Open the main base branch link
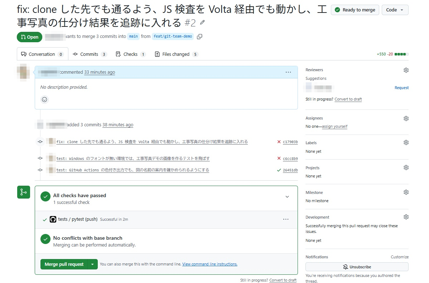The image size is (429, 283). [x=133, y=36]
